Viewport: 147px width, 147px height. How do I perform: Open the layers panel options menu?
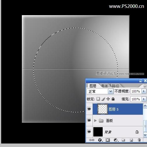point(145,86)
